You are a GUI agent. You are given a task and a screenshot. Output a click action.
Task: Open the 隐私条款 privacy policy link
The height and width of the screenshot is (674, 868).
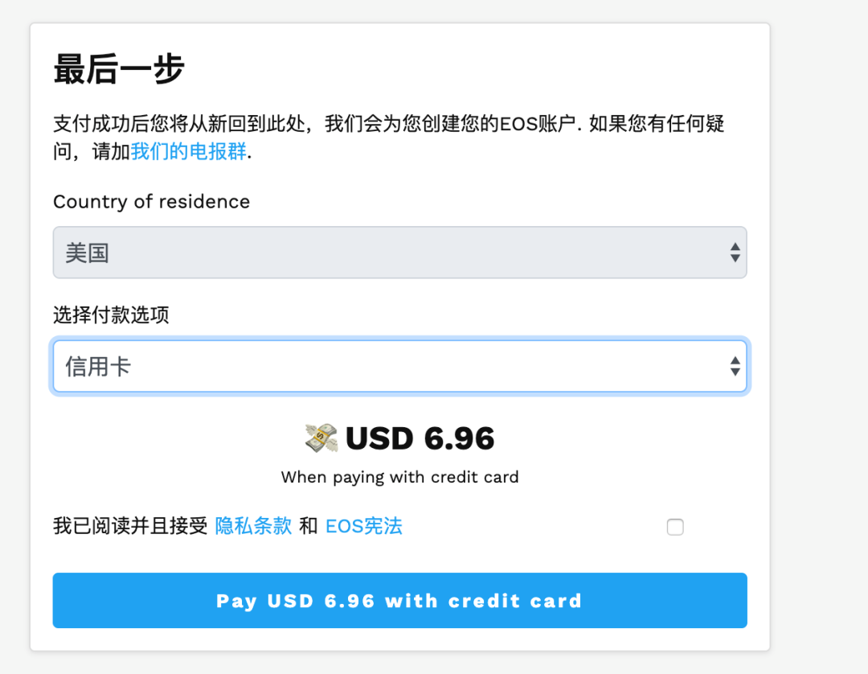(x=253, y=526)
